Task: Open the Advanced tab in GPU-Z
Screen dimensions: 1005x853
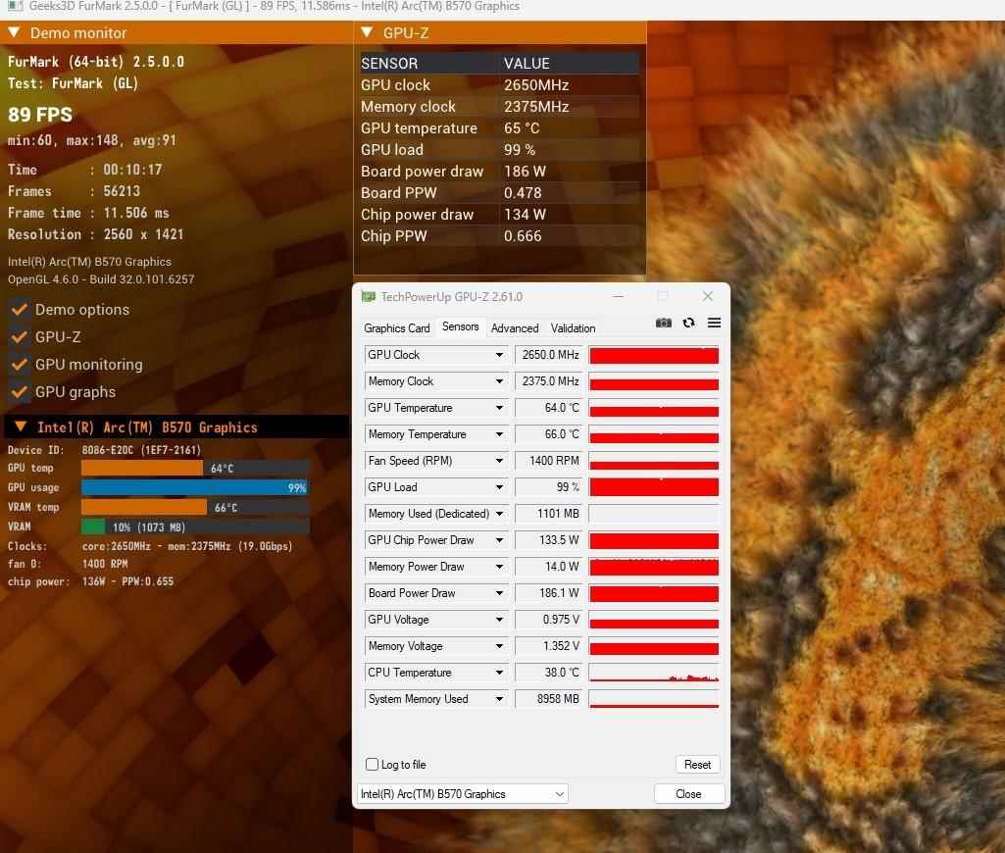Action: point(515,327)
